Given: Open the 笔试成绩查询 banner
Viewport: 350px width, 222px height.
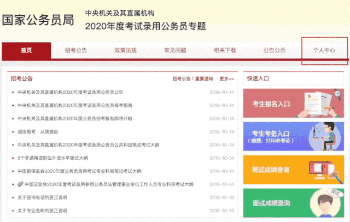Looking at the screenshot, I should pyautogui.click(x=294, y=170).
